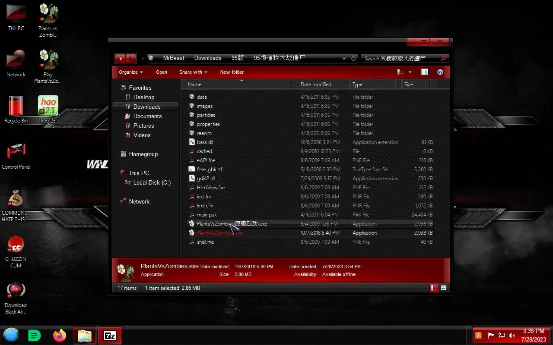Click Plants vs. Zombies desktop shortcut
This screenshot has height=345, width=553.
tap(48, 20)
